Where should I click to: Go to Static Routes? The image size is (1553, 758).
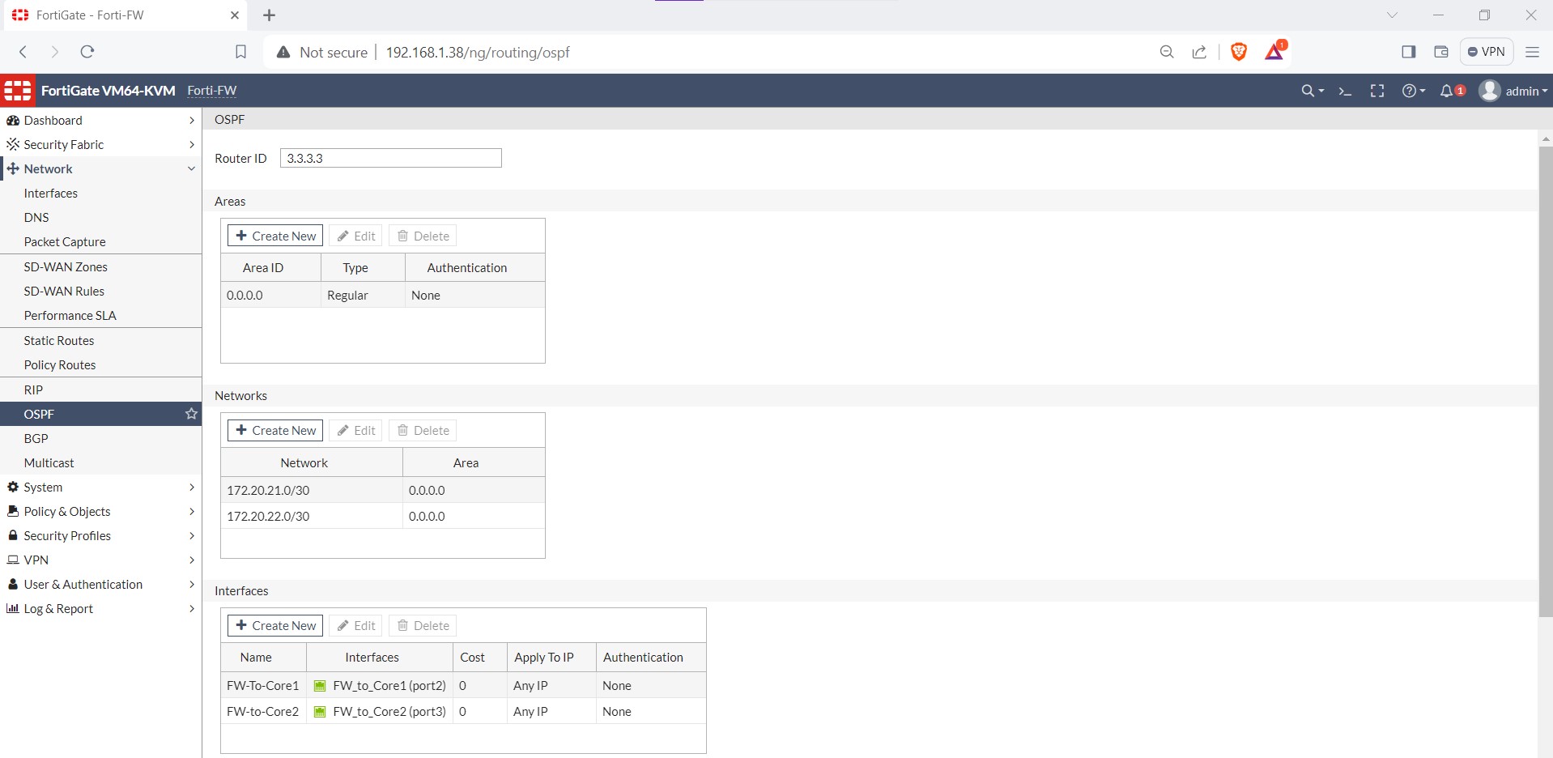coord(59,340)
